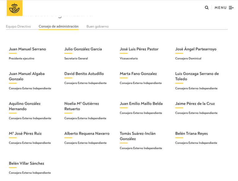Screen dimensions: 238x181
Task: Open the Buen gobierno tab
Action: [97, 27]
